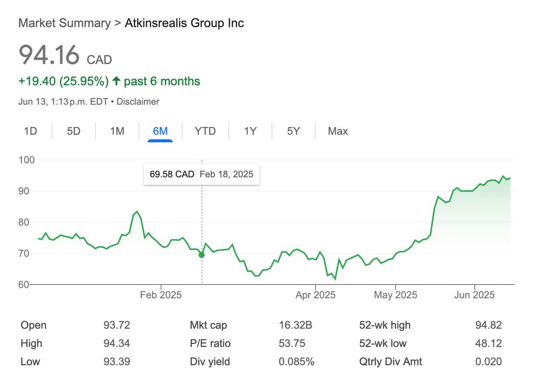The width and height of the screenshot is (547, 379).
Task: Show the YTD chart range
Action: 205,131
